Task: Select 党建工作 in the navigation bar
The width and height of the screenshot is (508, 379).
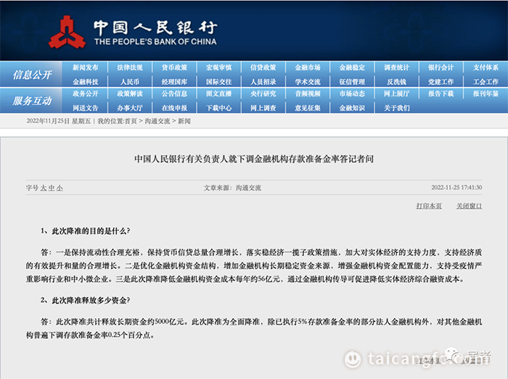Action: (x=441, y=82)
